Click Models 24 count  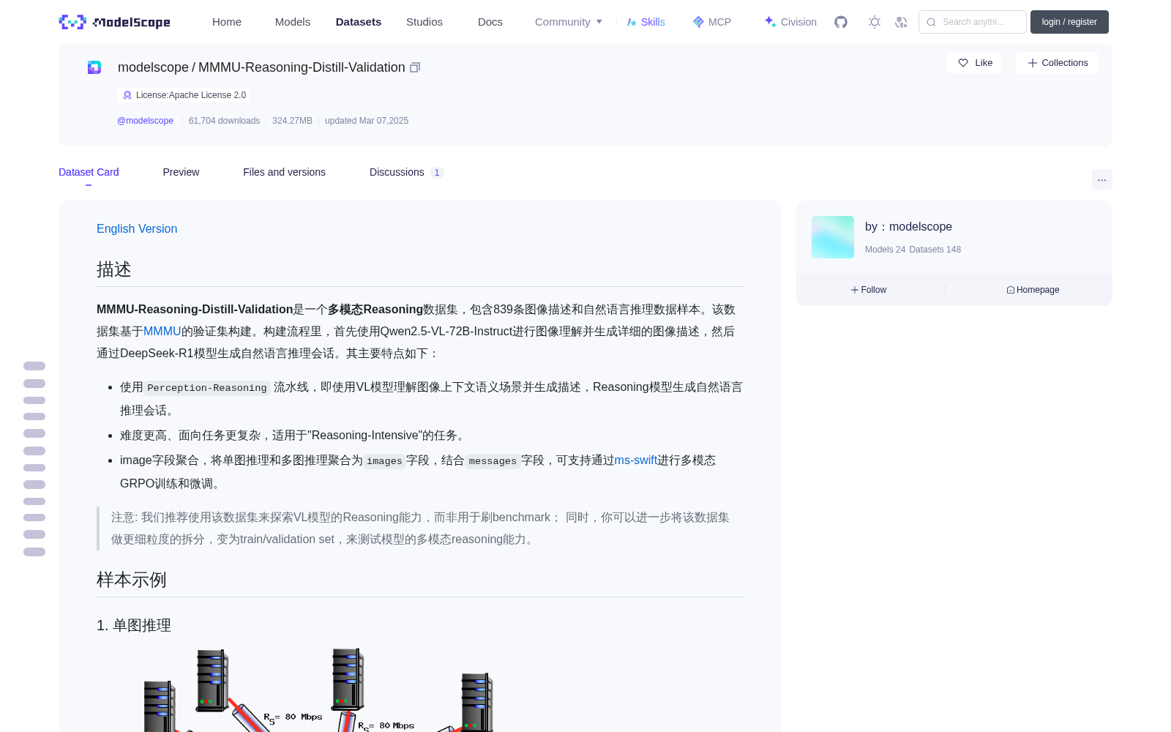point(885,250)
